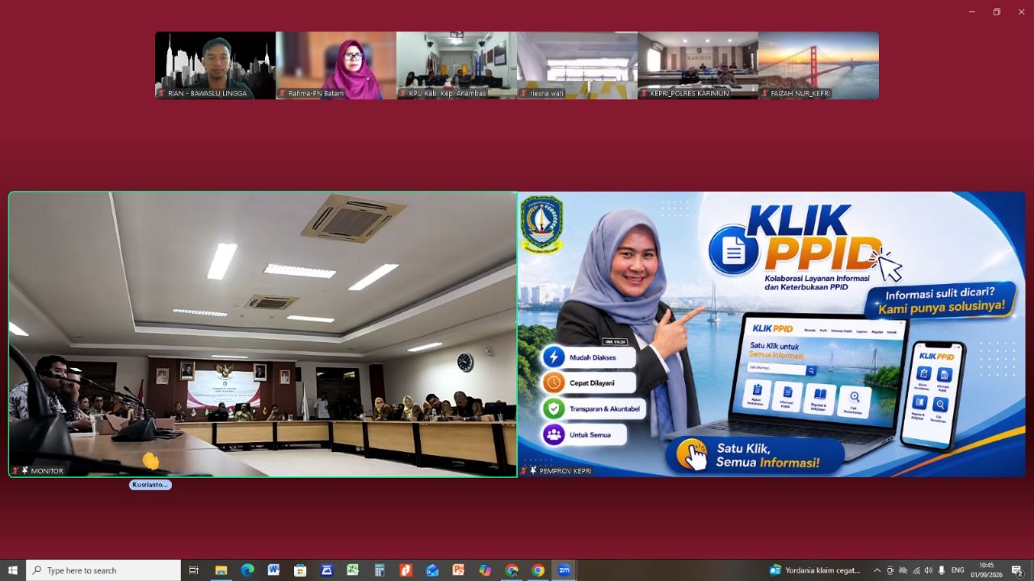
Task: Open the 'Yordania klaim cegat...' news widget
Action: [x=814, y=571]
